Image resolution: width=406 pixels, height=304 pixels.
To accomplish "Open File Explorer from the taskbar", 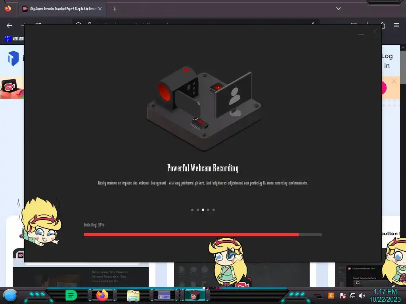I will 133,296.
